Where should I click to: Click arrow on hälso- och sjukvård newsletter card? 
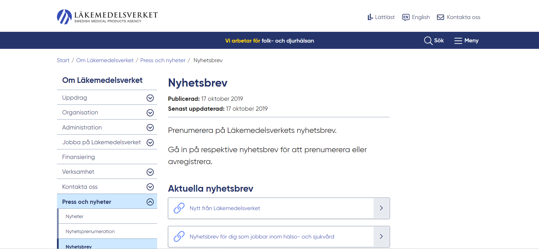(x=381, y=237)
